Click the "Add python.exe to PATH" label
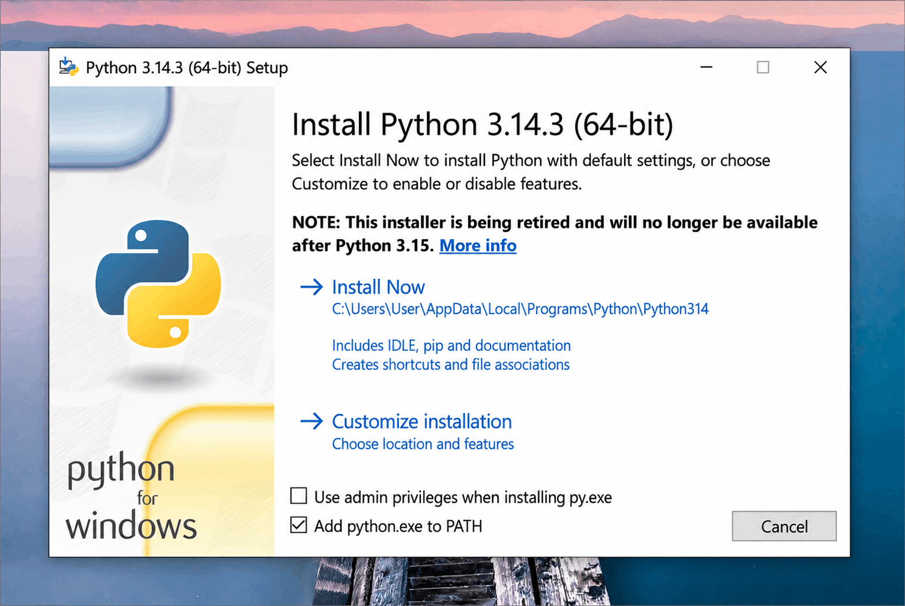This screenshot has height=606, width=905. (x=398, y=526)
